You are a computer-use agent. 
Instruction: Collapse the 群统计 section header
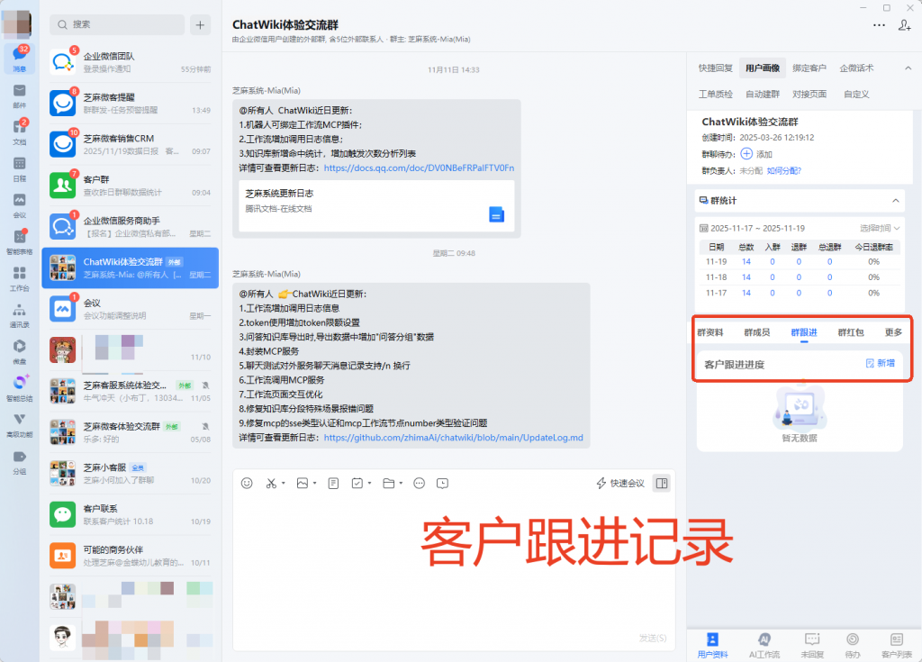pos(895,200)
